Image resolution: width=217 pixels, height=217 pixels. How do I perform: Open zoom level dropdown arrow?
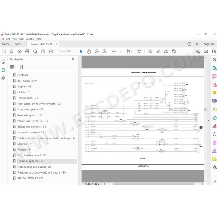click(x=121, y=51)
